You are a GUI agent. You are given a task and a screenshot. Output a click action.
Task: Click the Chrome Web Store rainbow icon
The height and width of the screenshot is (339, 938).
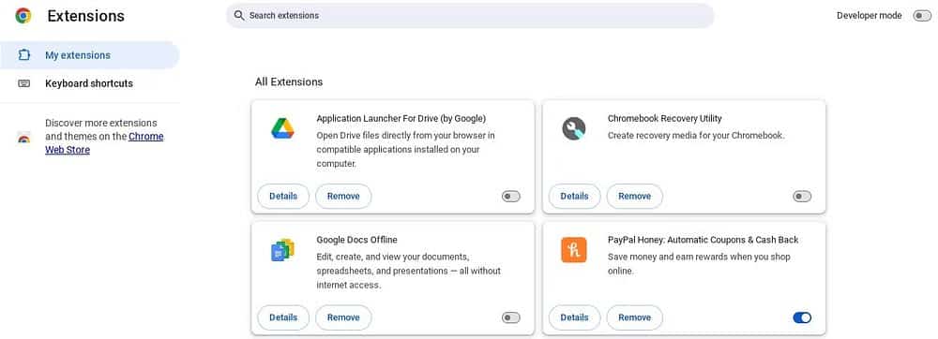[x=24, y=137]
